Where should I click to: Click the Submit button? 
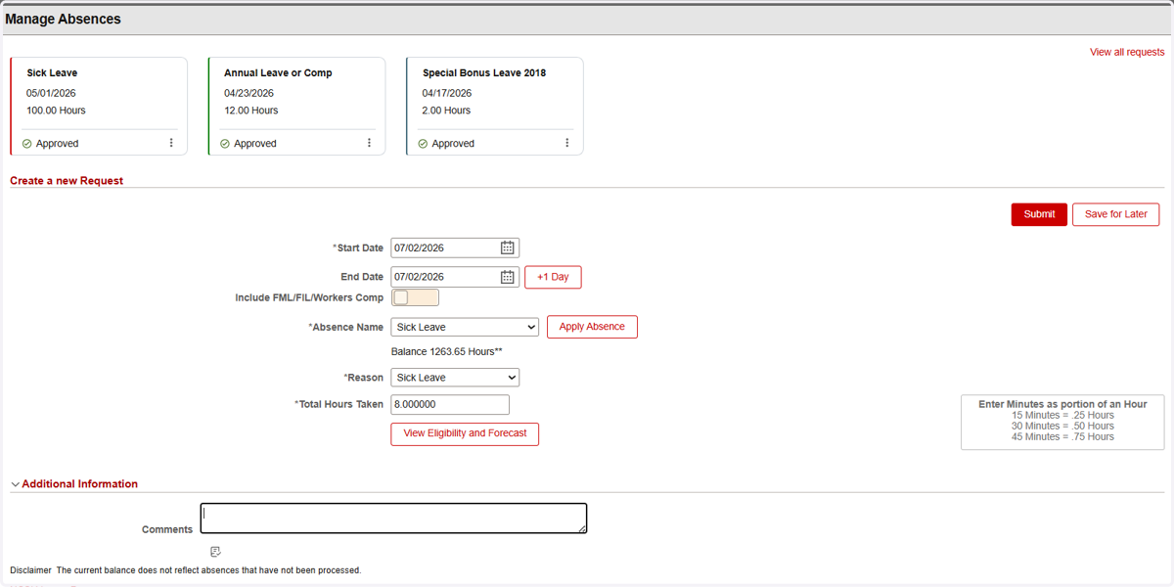1039,214
